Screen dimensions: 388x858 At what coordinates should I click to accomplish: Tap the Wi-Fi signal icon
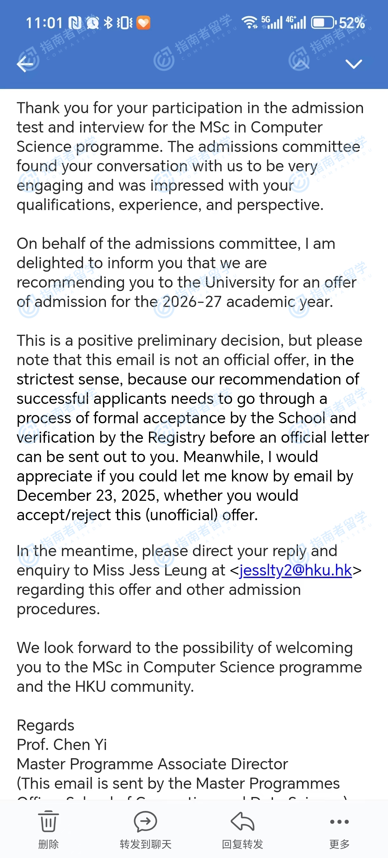[249, 23]
